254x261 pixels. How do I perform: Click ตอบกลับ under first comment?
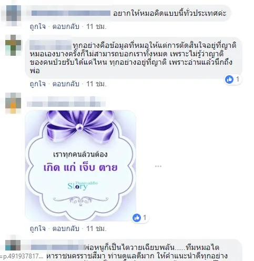click(x=66, y=26)
